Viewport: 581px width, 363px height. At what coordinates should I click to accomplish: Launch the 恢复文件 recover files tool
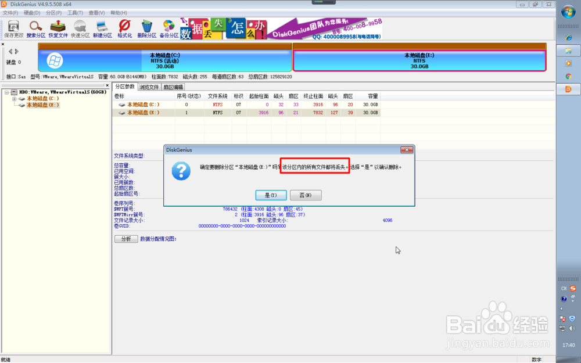pos(58,29)
